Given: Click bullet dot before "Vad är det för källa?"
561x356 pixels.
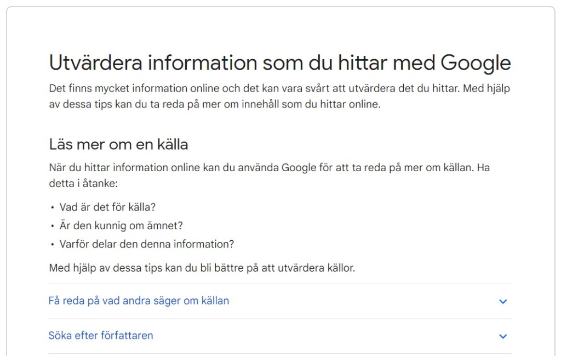Looking at the screenshot, I should coord(53,208).
